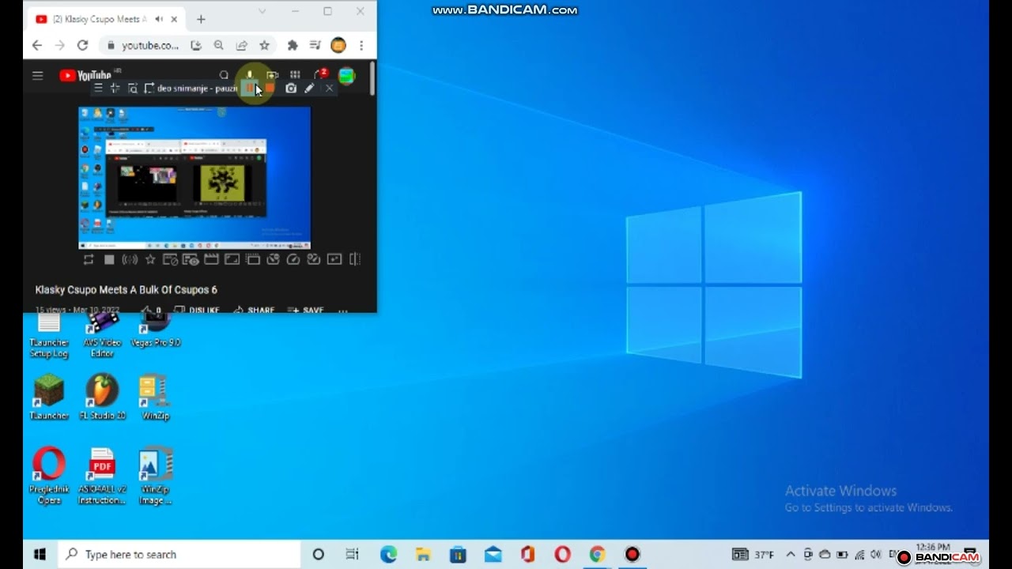The width and height of the screenshot is (1012, 569).
Task: Open the 37°F weather widget
Action: (753, 555)
